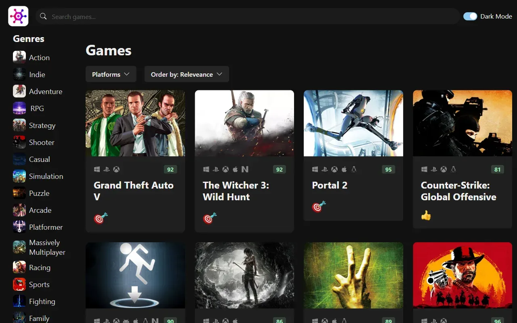The image size is (517, 323).
Task: Click the Strategy genre icon
Action: pyautogui.click(x=19, y=125)
